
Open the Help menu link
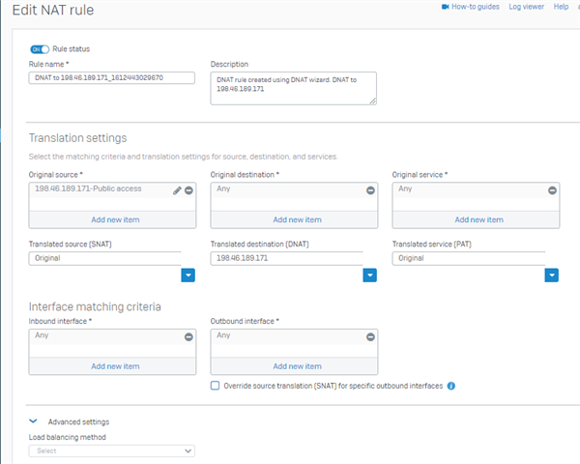click(561, 7)
